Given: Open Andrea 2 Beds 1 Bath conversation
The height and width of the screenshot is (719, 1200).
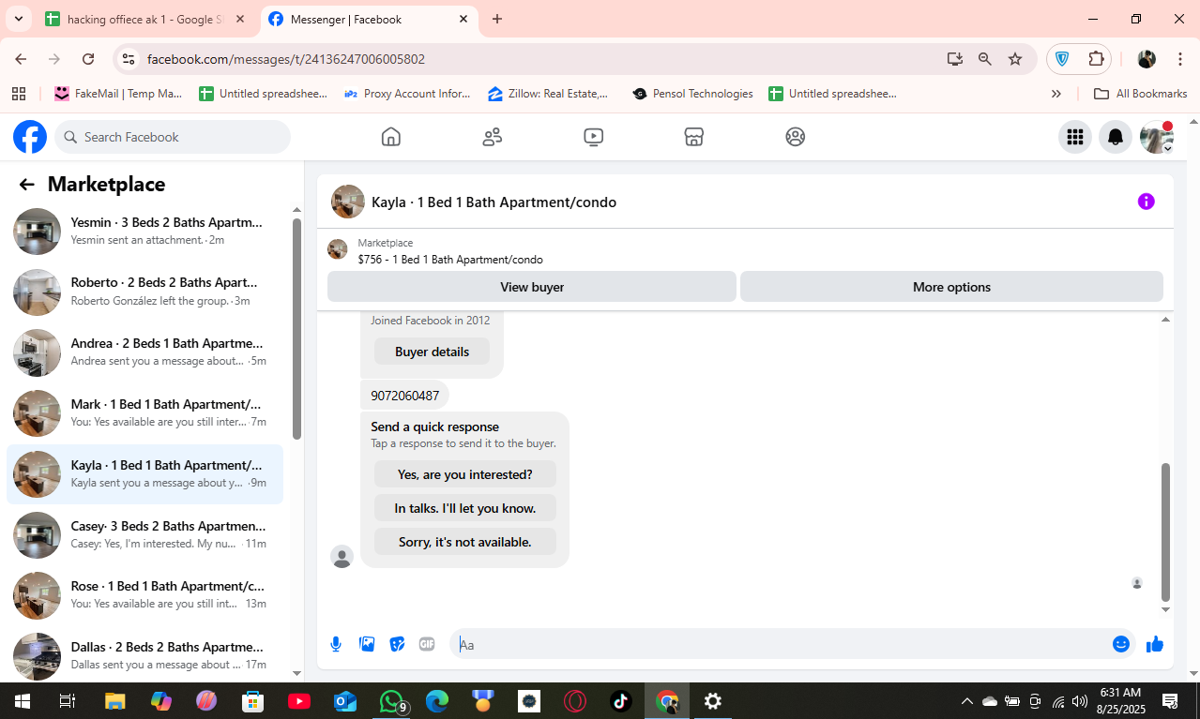Looking at the screenshot, I should (x=145, y=352).
